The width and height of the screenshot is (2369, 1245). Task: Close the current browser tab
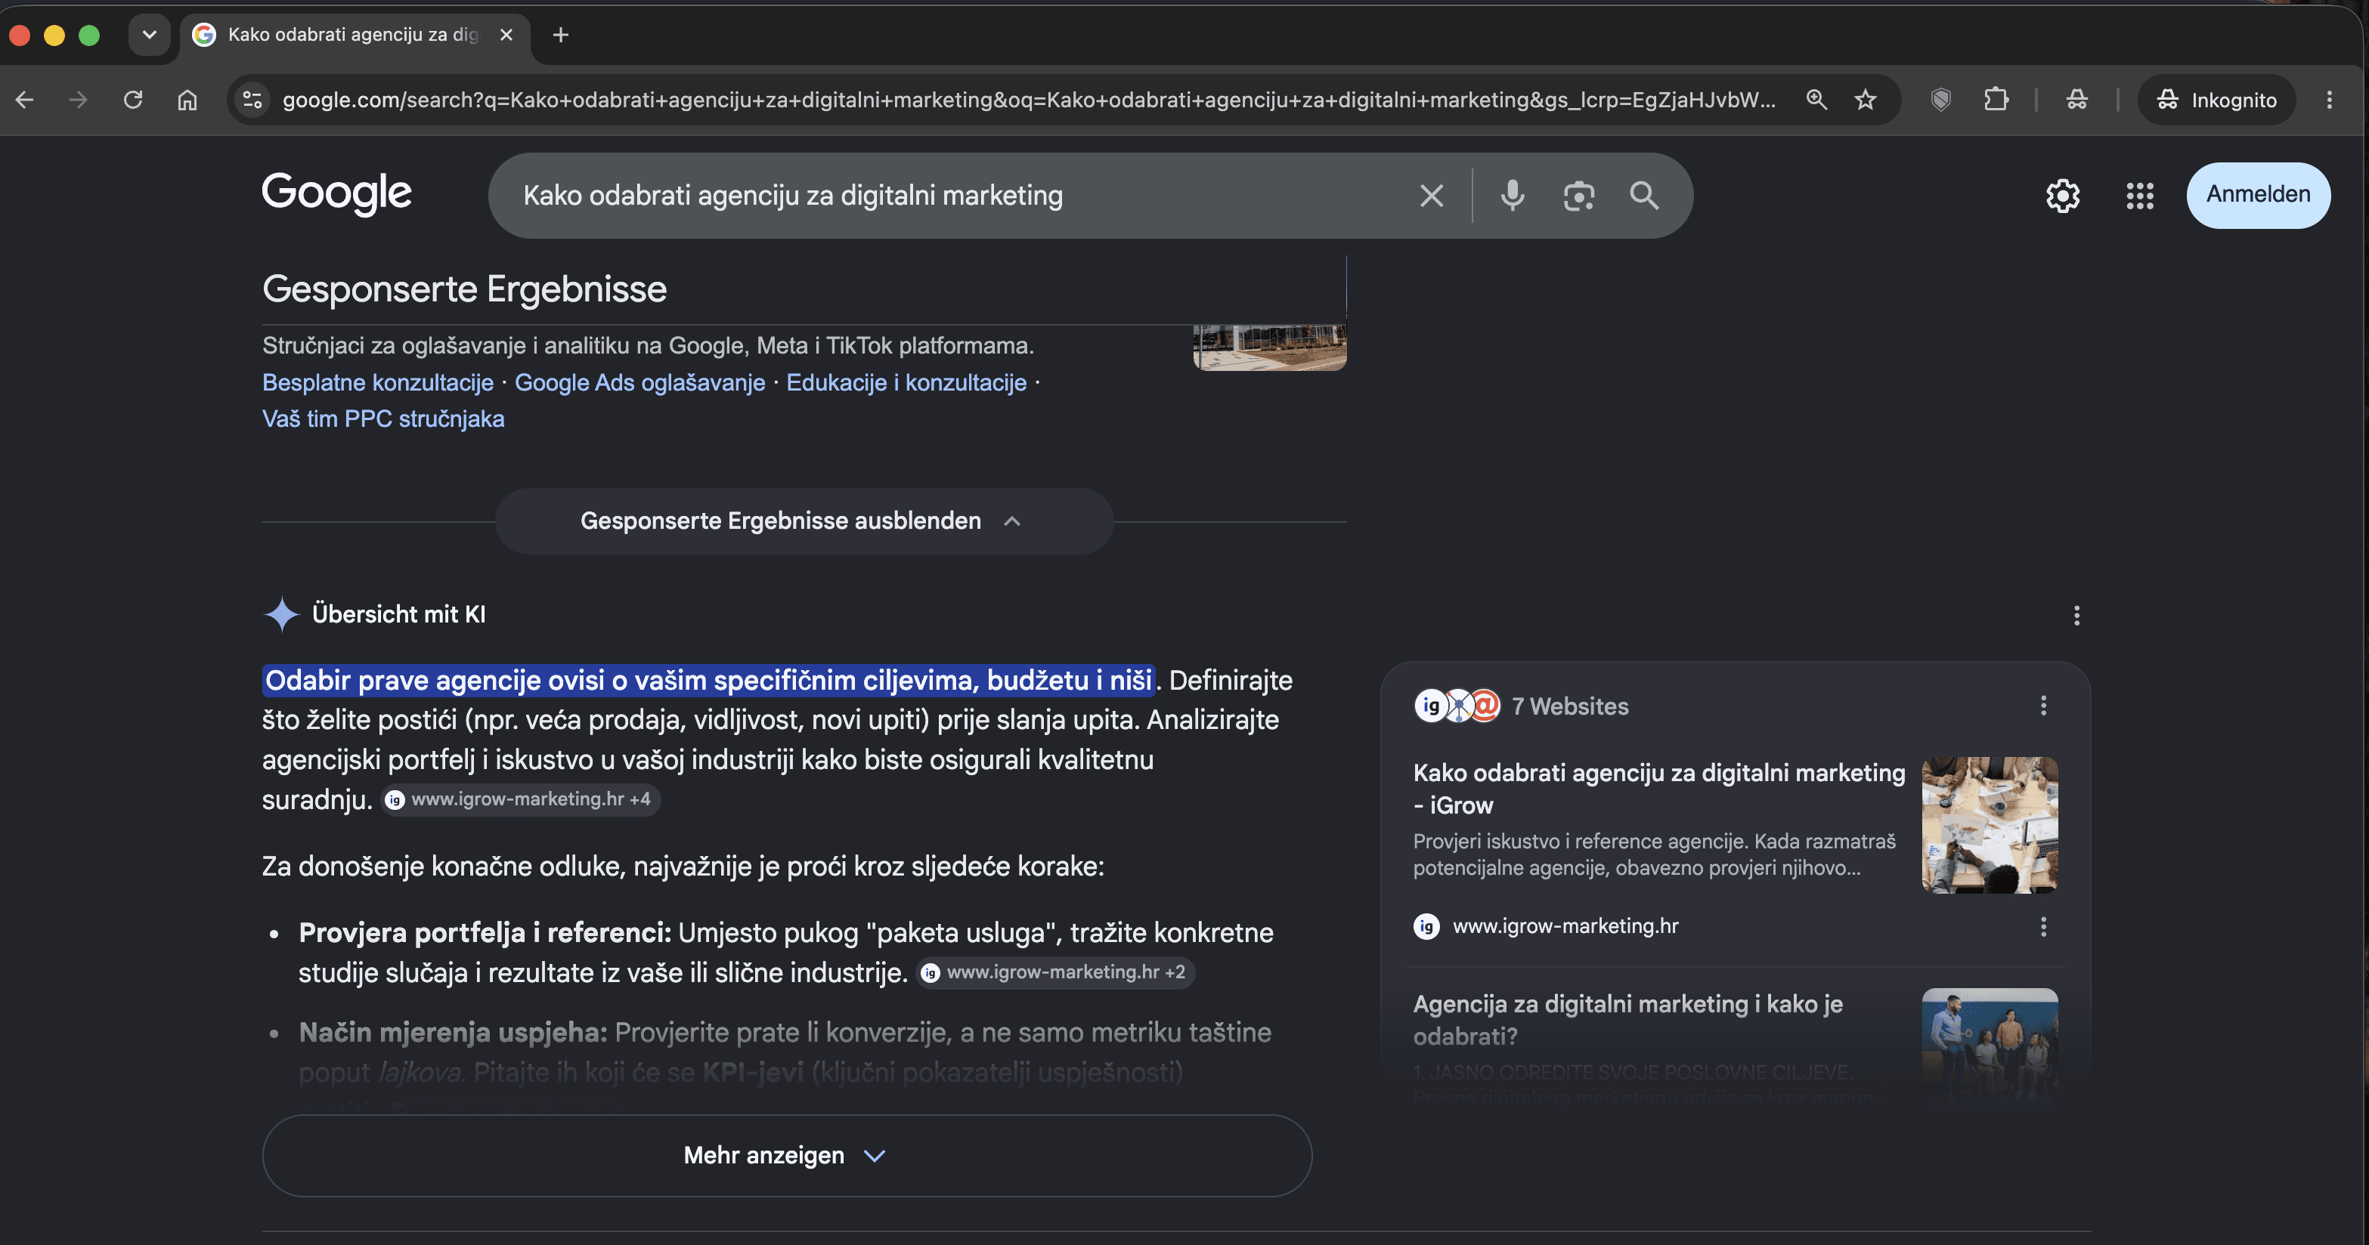(506, 35)
